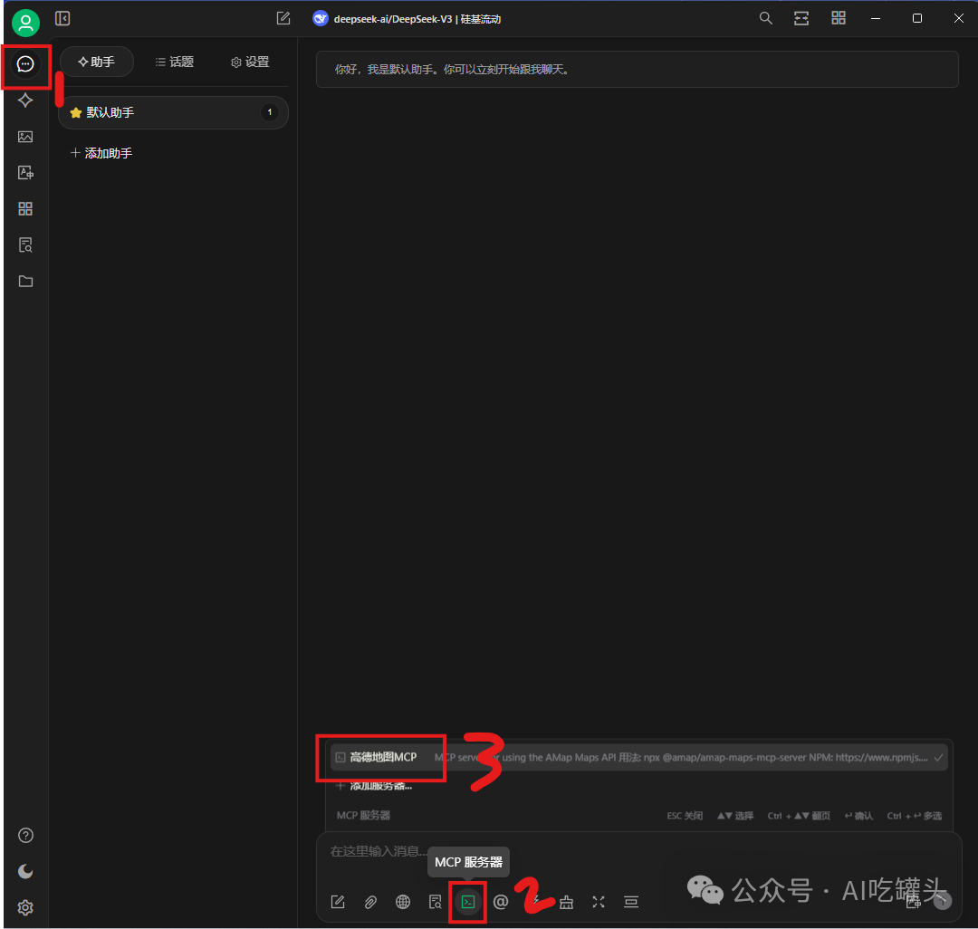The width and height of the screenshot is (978, 929).
Task: Click the topic count badge on 默认助手
Action: point(270,112)
